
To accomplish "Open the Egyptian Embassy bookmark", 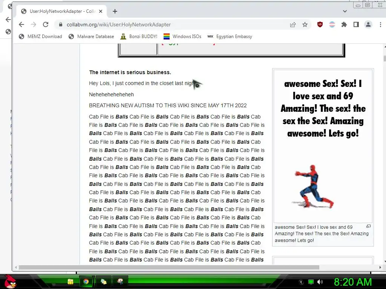I will click(x=230, y=37).
